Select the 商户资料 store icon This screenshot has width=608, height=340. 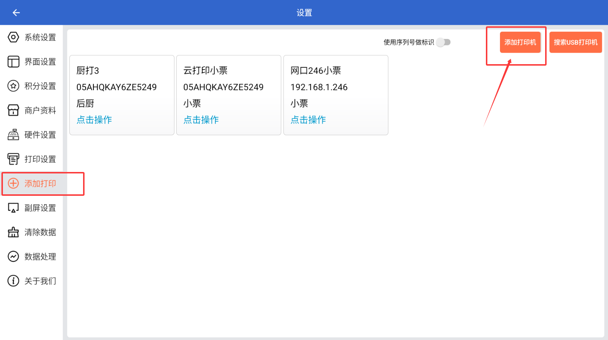13,110
